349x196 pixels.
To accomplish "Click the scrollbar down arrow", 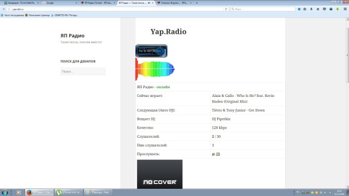I will click(x=347, y=187).
